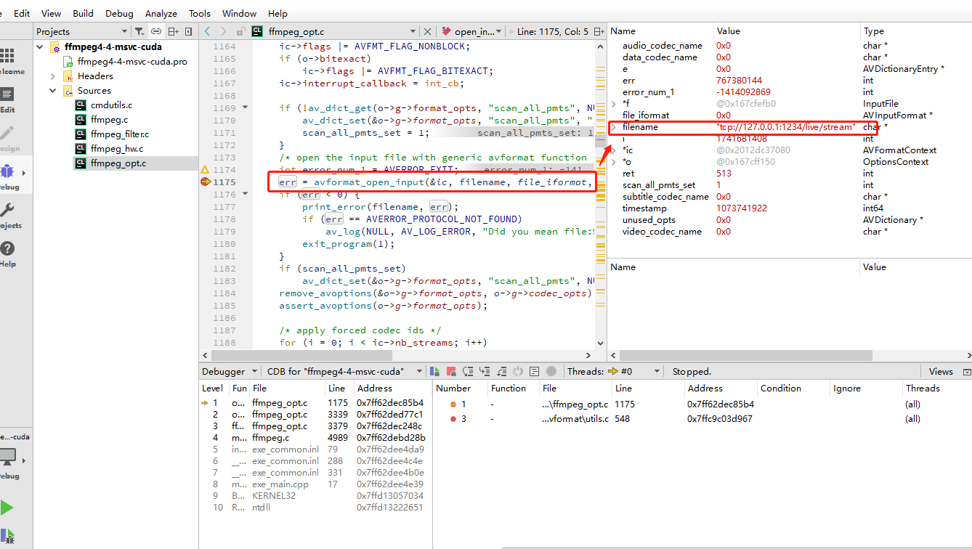This screenshot has height=549, width=972.
Task: Open the Help menu
Action: [278, 13]
